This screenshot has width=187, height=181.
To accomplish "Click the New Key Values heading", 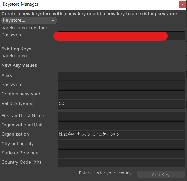I will pyautogui.click(x=19, y=65).
